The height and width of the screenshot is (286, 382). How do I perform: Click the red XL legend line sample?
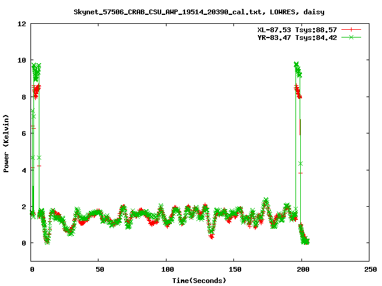(x=351, y=30)
